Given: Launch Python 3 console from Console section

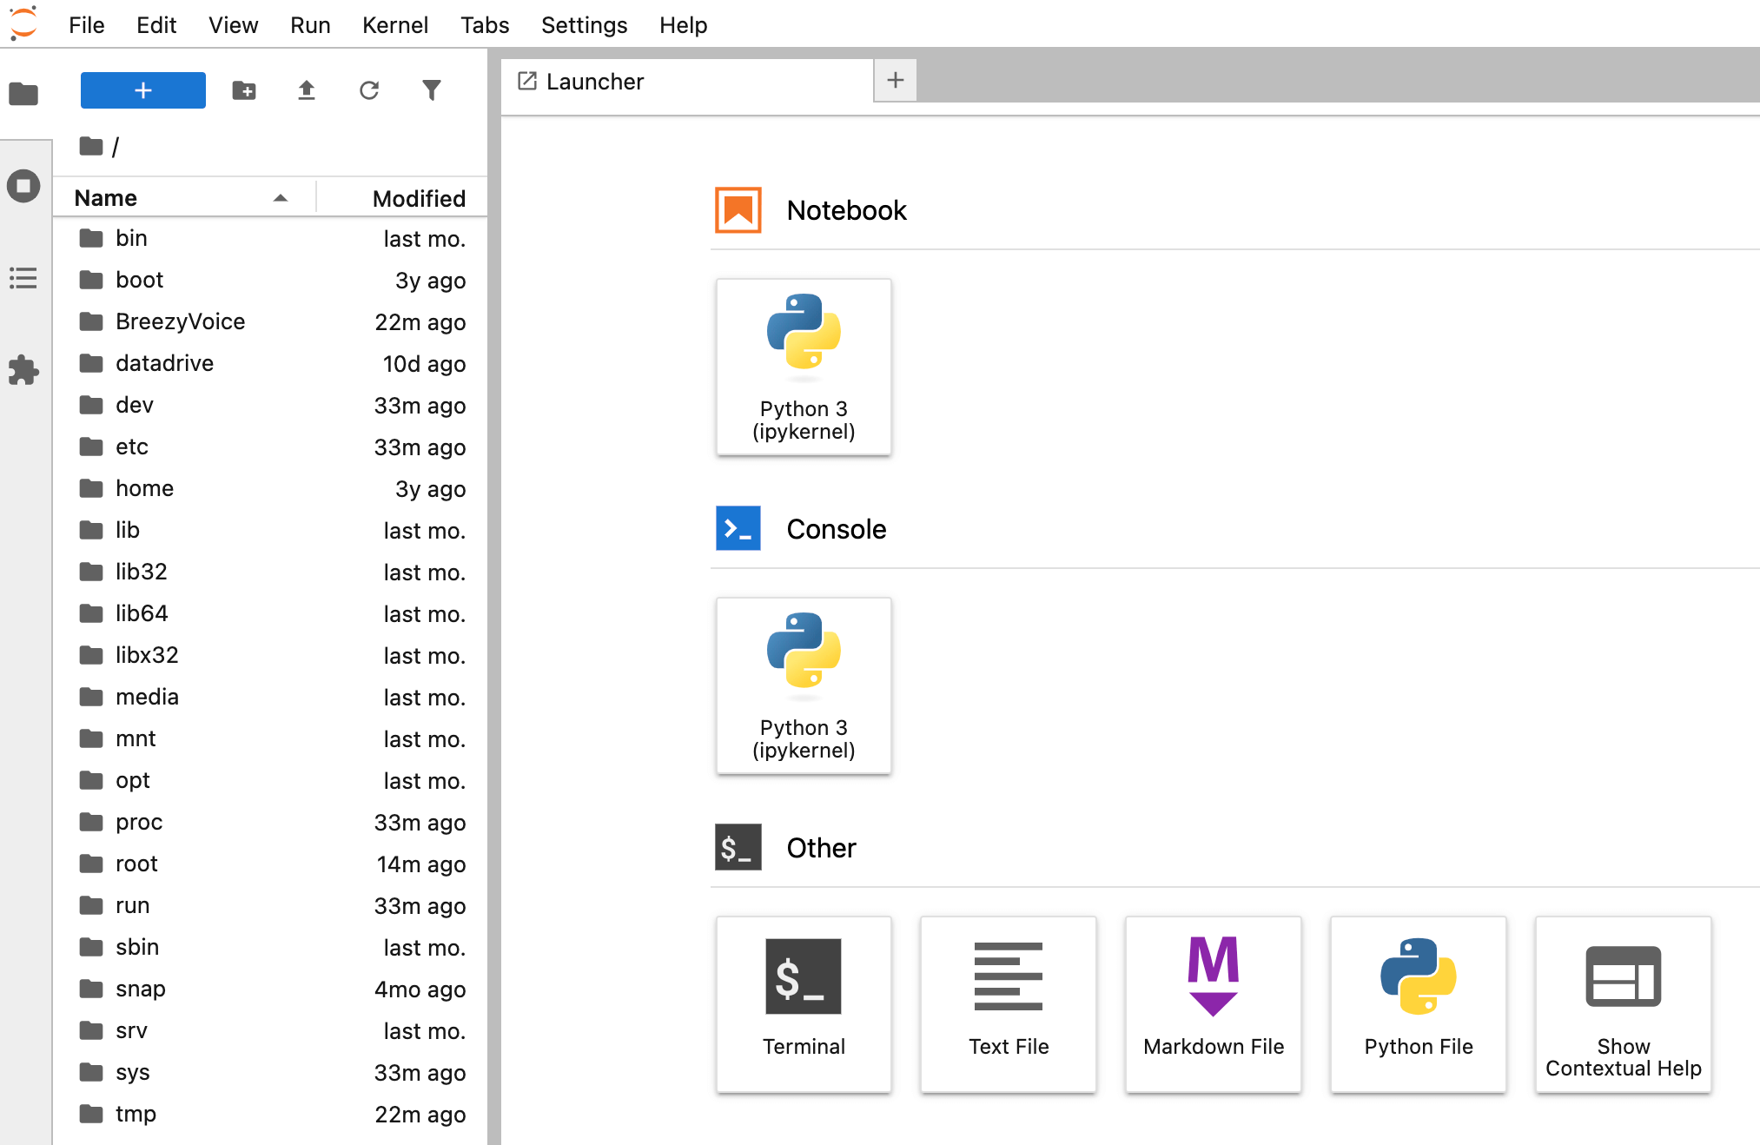Looking at the screenshot, I should point(804,685).
